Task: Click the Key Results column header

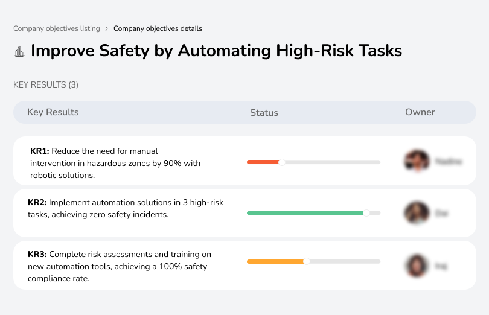Action: [x=53, y=112]
